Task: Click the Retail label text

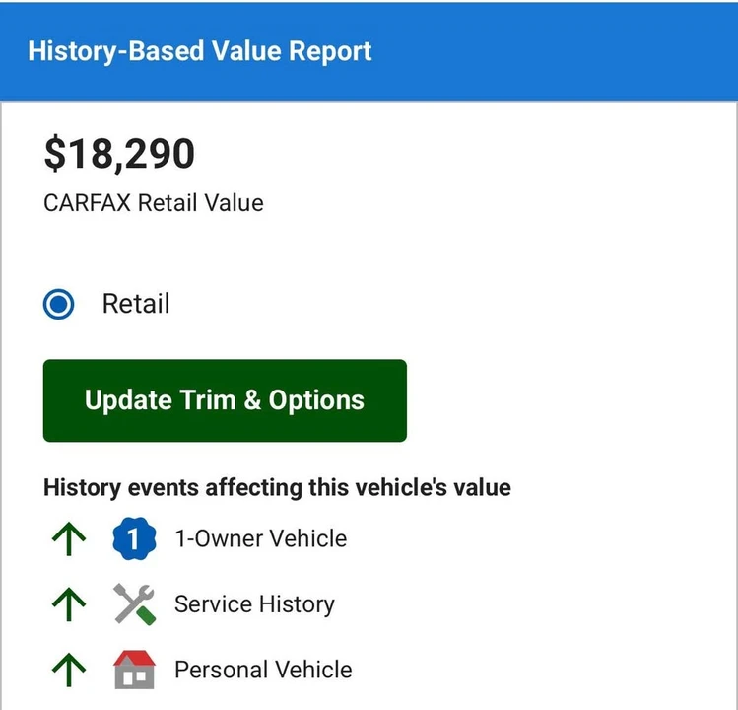Action: [x=136, y=304]
